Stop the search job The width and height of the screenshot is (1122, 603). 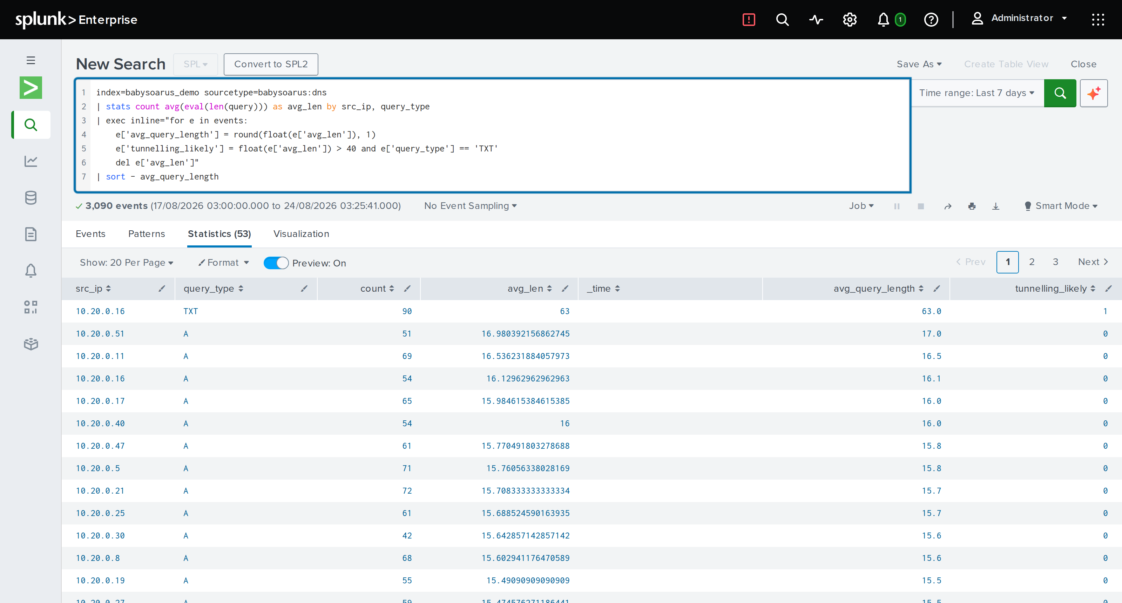coord(920,206)
